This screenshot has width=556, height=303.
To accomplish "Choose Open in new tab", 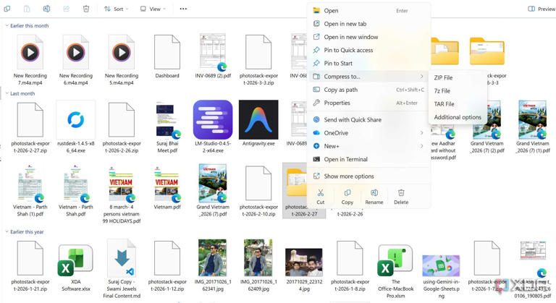I will pos(368,24).
